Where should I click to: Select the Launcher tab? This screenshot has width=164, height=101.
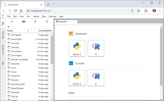click(66, 22)
